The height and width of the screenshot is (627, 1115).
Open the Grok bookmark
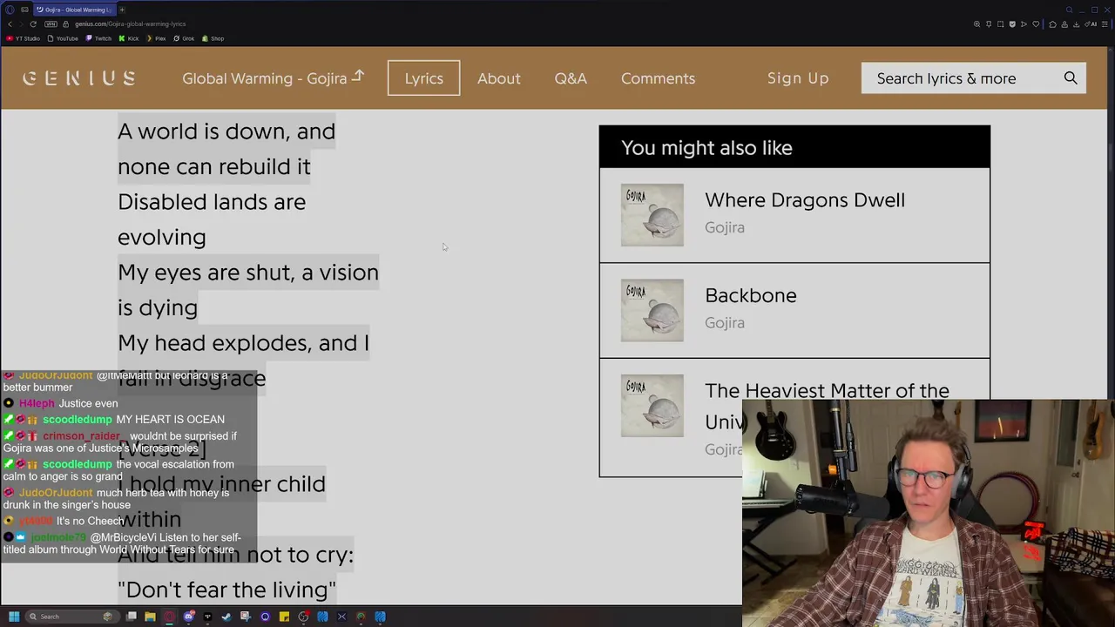(184, 38)
